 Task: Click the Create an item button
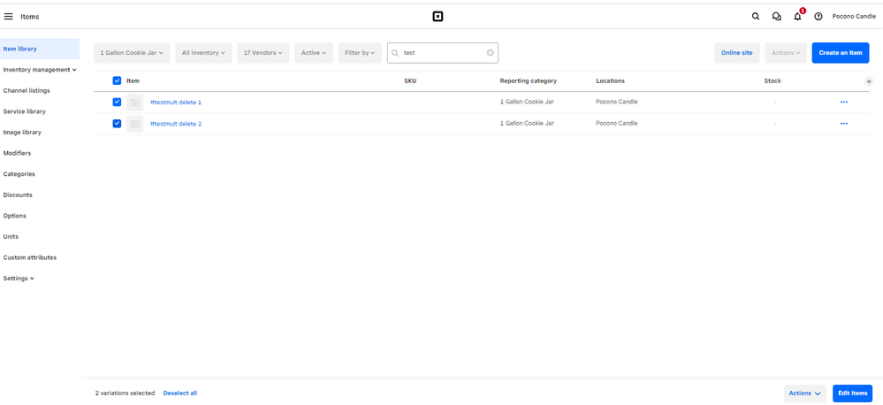[x=840, y=53]
